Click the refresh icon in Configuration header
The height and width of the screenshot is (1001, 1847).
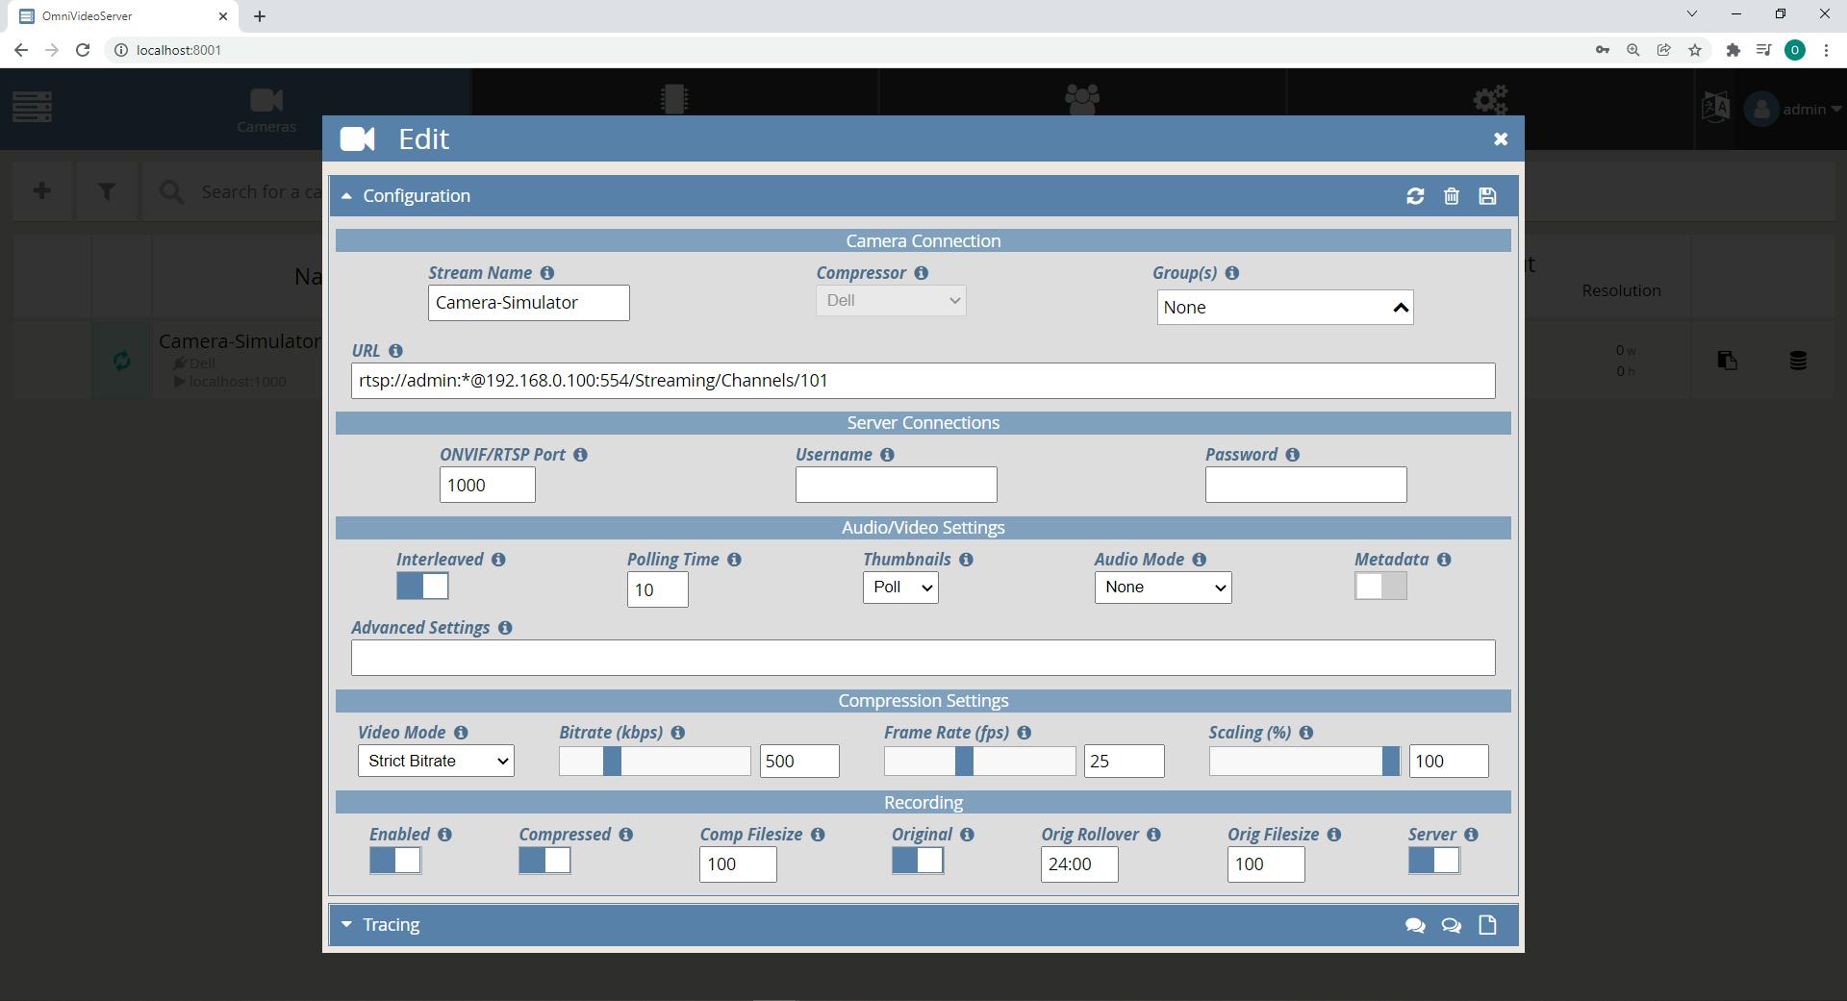click(1415, 196)
